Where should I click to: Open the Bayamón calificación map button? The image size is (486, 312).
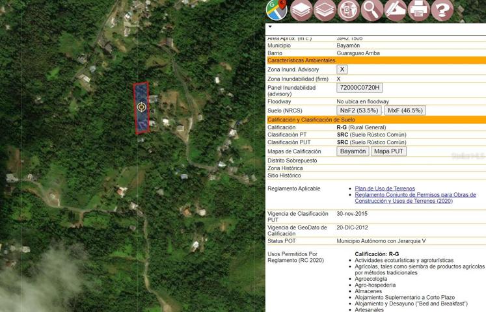click(353, 151)
